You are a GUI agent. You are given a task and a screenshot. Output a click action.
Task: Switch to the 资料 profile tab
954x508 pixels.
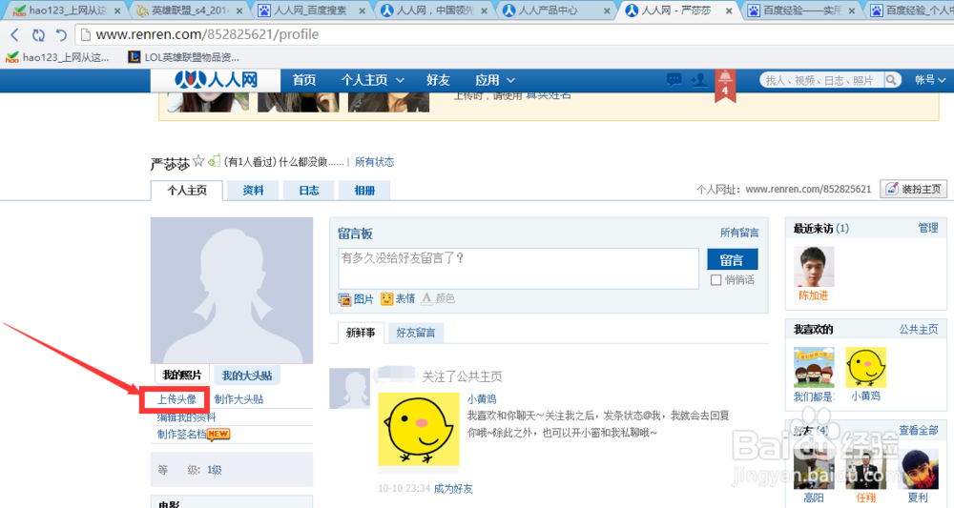[253, 191]
